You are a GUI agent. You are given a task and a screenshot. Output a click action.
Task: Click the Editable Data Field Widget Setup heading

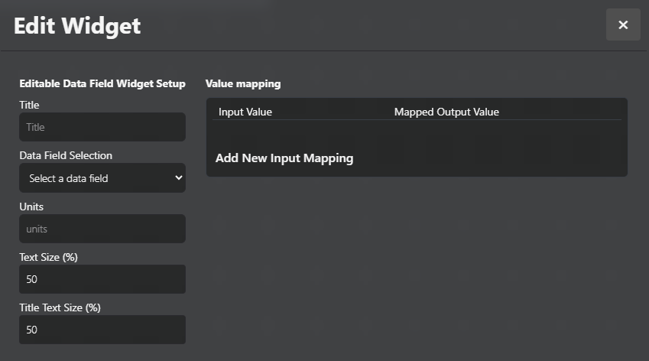102,83
